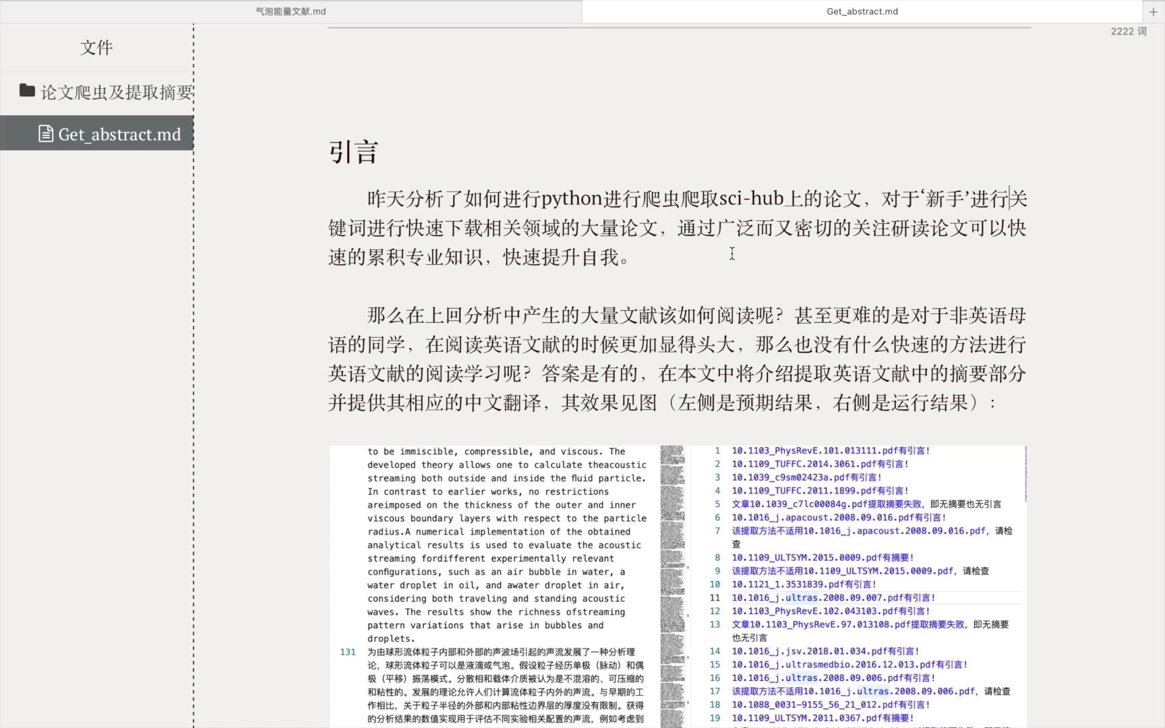Show word count details at 2222 词
Image resolution: width=1165 pixels, height=728 pixels.
[x=1129, y=32]
